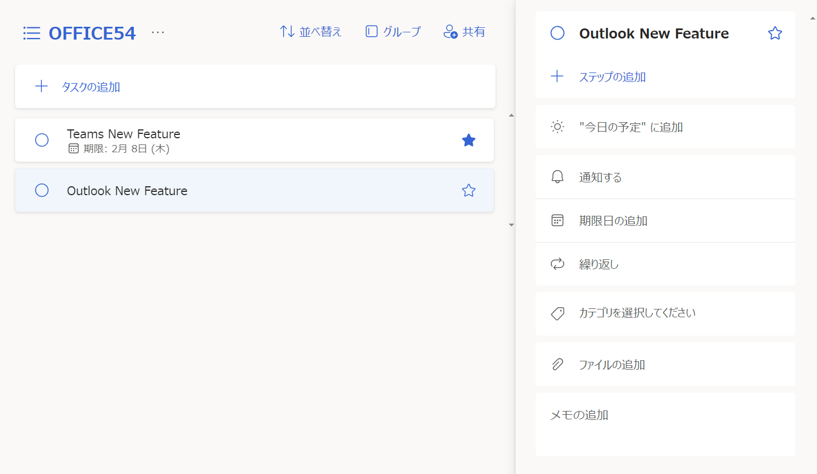This screenshot has height=474, width=817.
Task: Click the due date calendar icon under Teams task
Action: [x=74, y=148]
